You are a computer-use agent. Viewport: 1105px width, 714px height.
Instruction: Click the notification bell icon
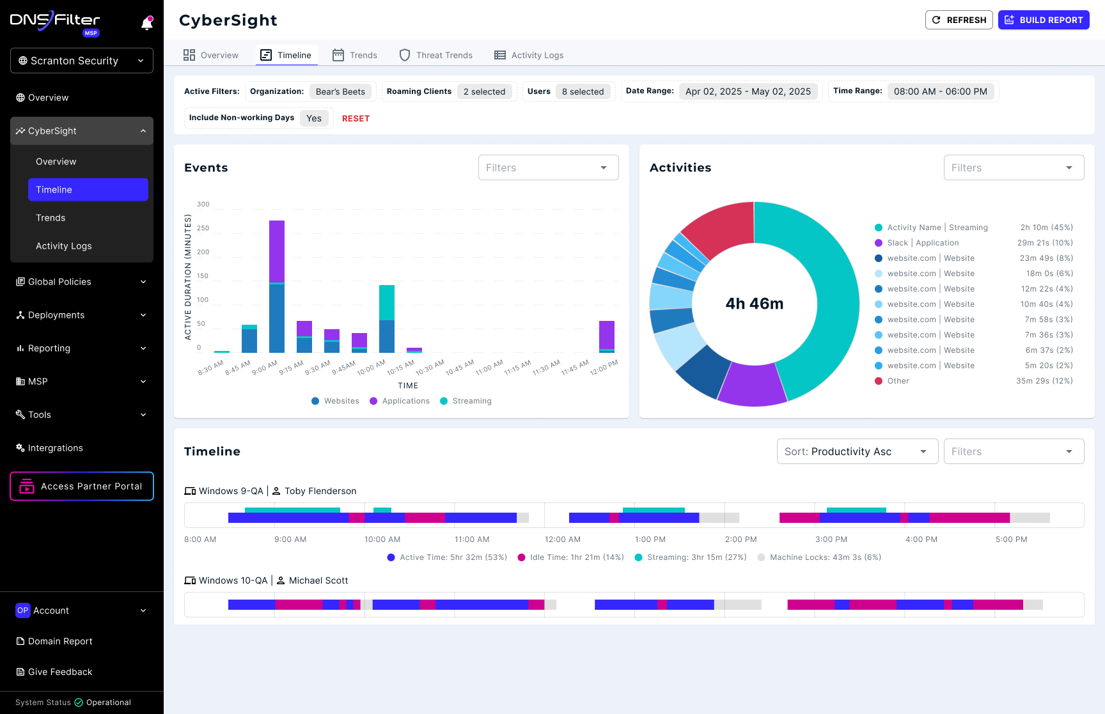point(147,23)
